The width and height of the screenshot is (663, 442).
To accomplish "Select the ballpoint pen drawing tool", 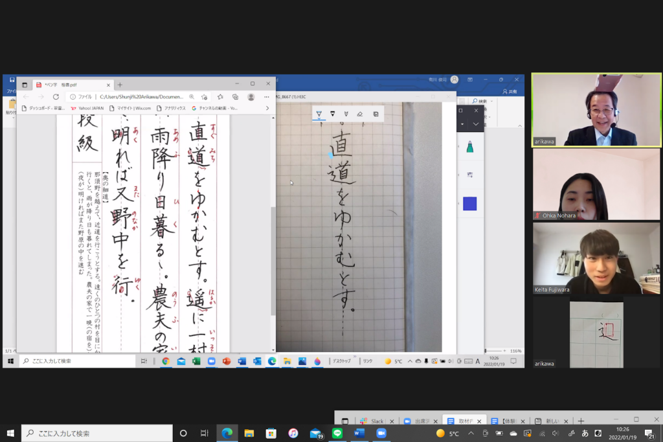I will (319, 114).
